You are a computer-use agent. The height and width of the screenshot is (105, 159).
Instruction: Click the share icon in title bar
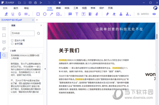coord(41,3)
